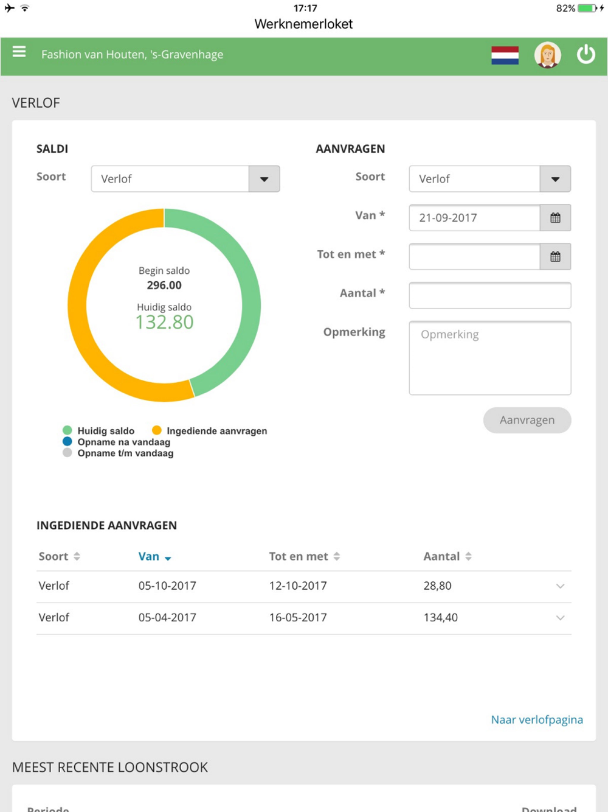
Task: Toggle Opname t/m vandaag legend item
Action: point(118,453)
